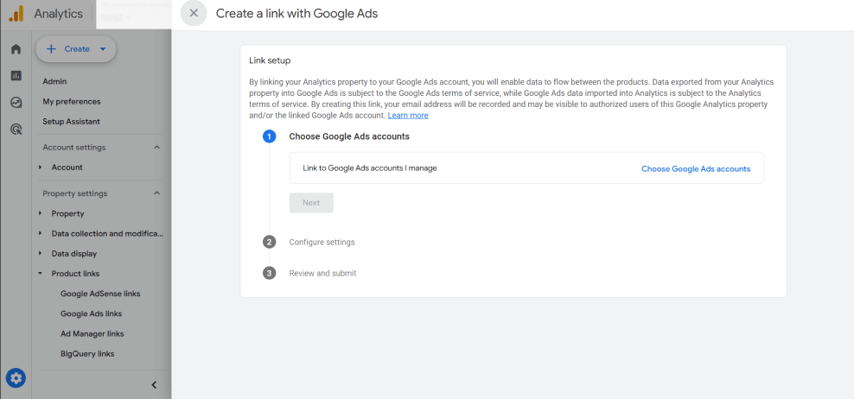This screenshot has width=854, height=399.
Task: Click the Analytics logo icon
Action: pos(16,14)
